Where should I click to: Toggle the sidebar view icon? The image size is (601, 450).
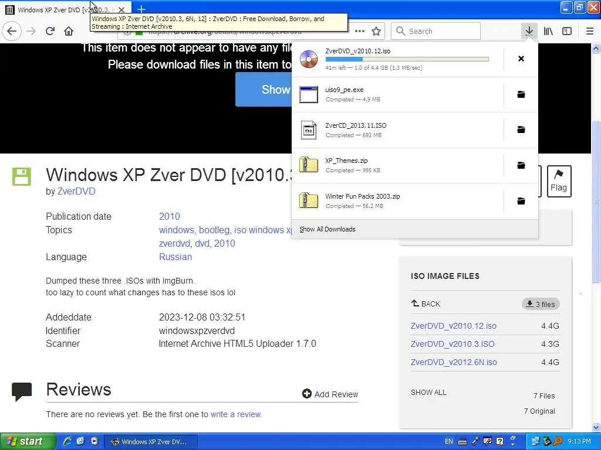tap(567, 31)
